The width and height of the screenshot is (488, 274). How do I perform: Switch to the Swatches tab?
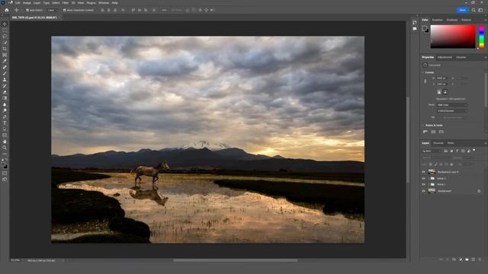coord(437,20)
